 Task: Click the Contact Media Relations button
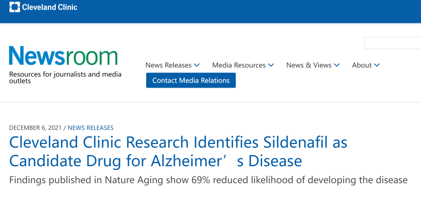[191, 80]
